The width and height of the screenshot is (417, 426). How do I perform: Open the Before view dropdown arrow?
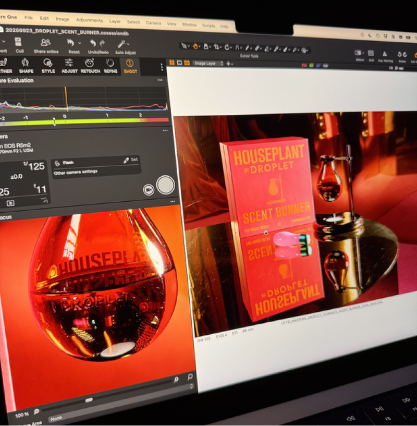pos(363,53)
